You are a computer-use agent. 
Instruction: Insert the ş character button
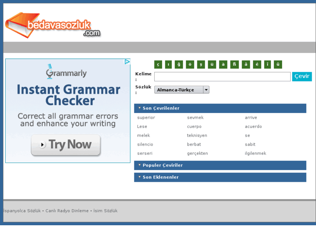tap(201, 64)
